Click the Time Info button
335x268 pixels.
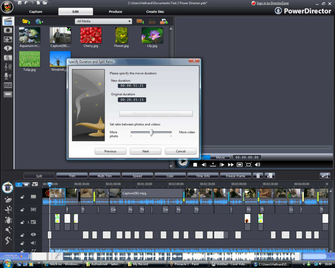tap(203, 176)
